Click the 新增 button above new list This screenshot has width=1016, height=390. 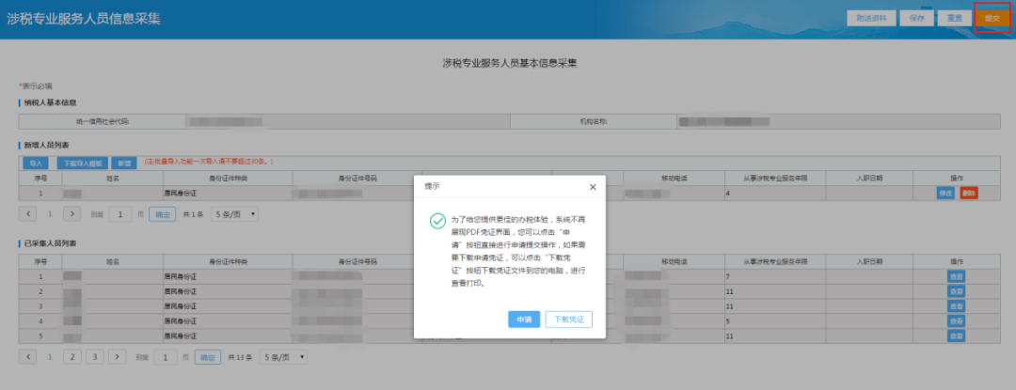[125, 163]
